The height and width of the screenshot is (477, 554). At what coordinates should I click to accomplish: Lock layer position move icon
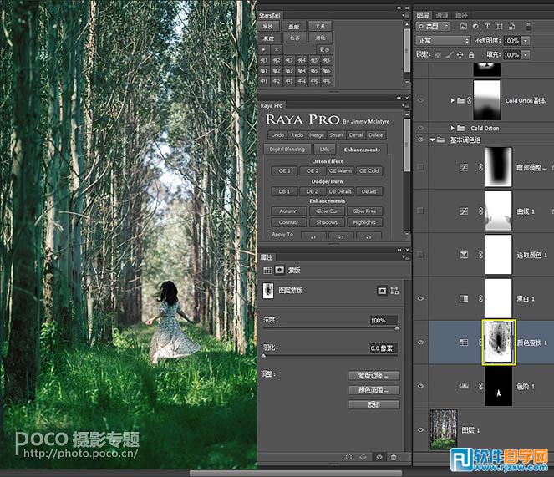460,55
